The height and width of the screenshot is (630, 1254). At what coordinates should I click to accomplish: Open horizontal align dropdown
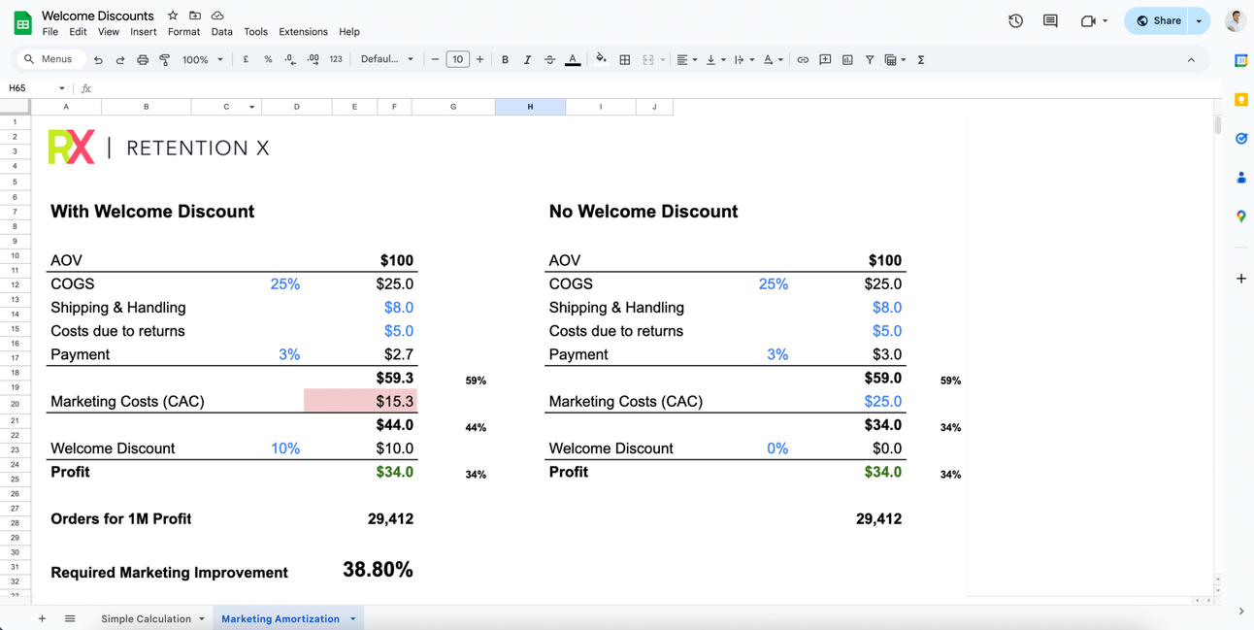point(686,59)
